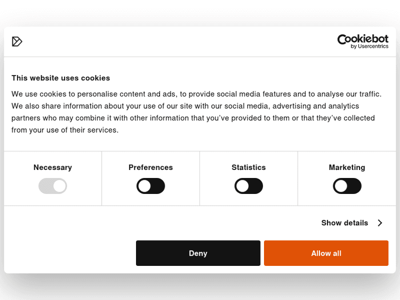Enable the Preferences cookies switch

[151, 186]
